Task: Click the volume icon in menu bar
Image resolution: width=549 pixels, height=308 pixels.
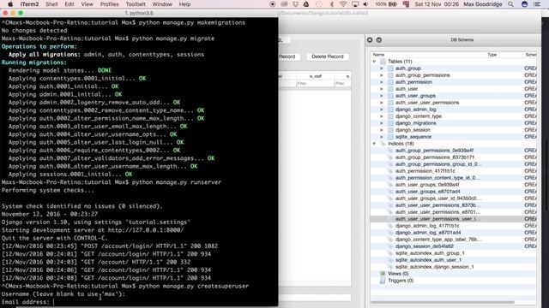Action: (366, 4)
